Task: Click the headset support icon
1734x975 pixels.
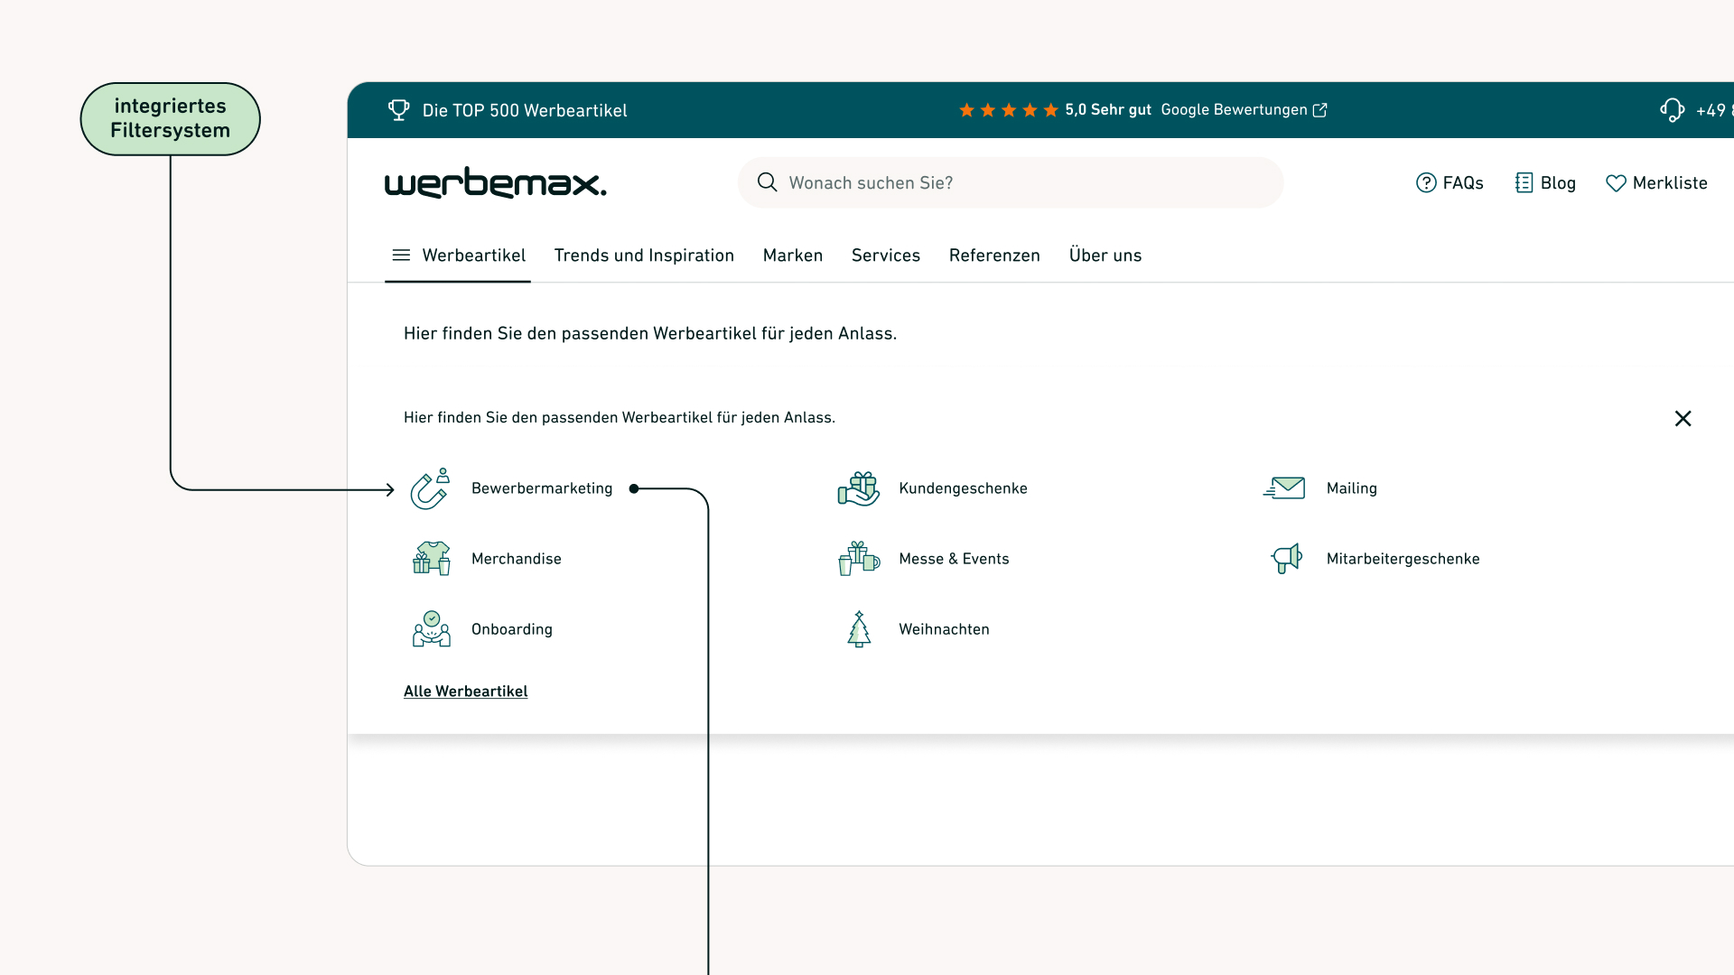Action: 1672,110
